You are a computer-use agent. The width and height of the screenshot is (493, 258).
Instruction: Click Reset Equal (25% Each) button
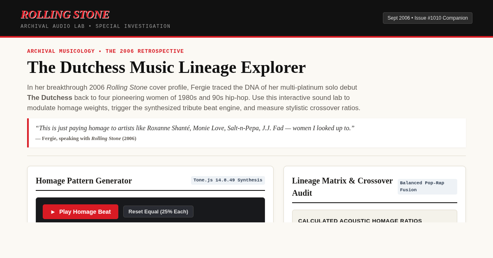[x=158, y=212]
